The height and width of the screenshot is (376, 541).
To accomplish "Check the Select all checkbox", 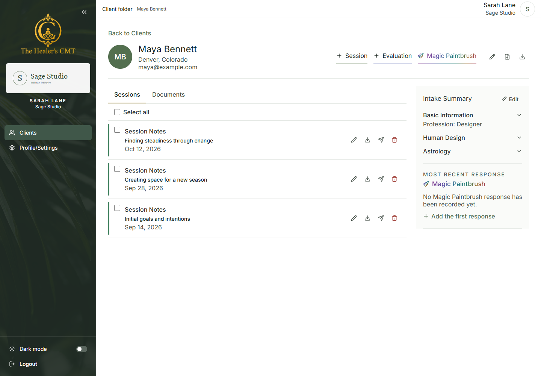I will [117, 112].
